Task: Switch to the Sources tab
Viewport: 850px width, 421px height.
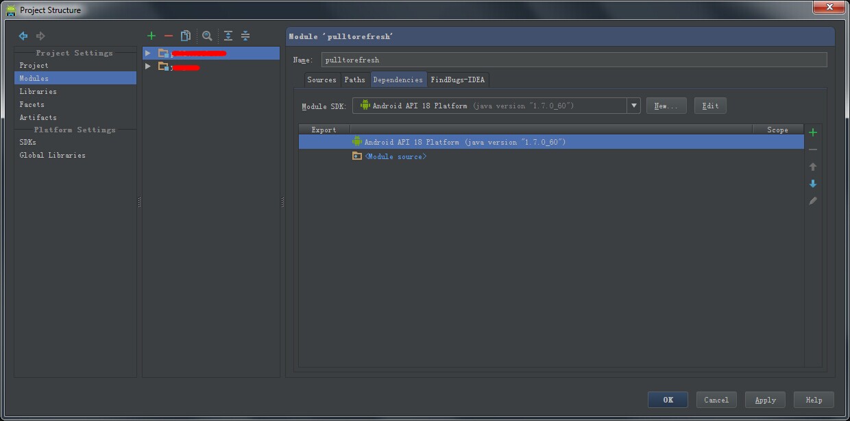Action: 321,80
